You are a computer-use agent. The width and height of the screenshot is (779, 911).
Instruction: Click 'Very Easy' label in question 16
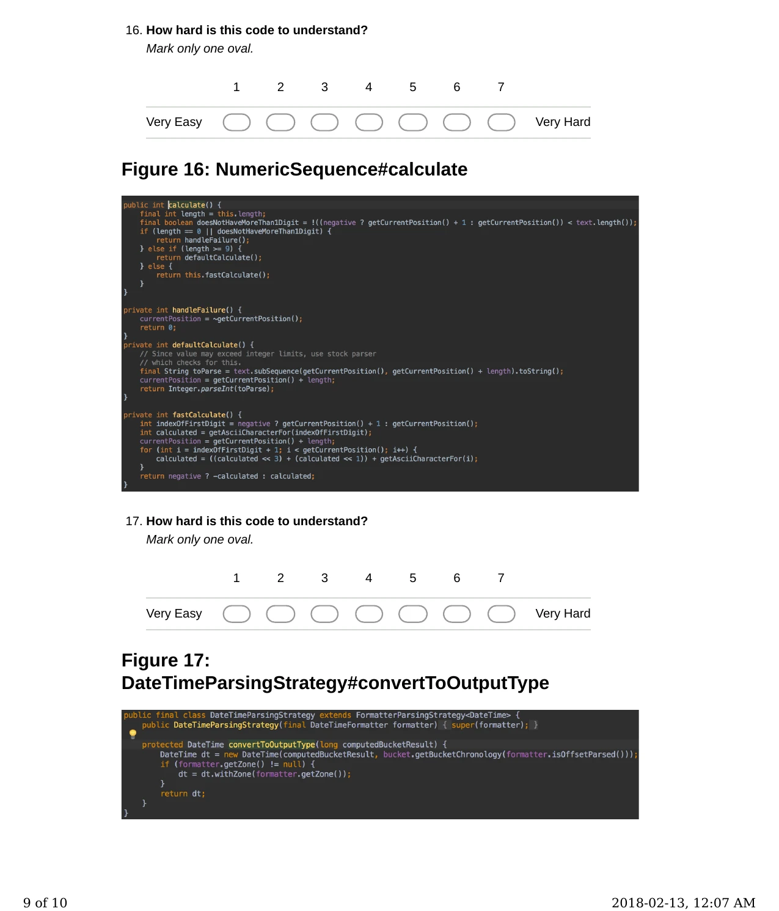click(x=174, y=122)
